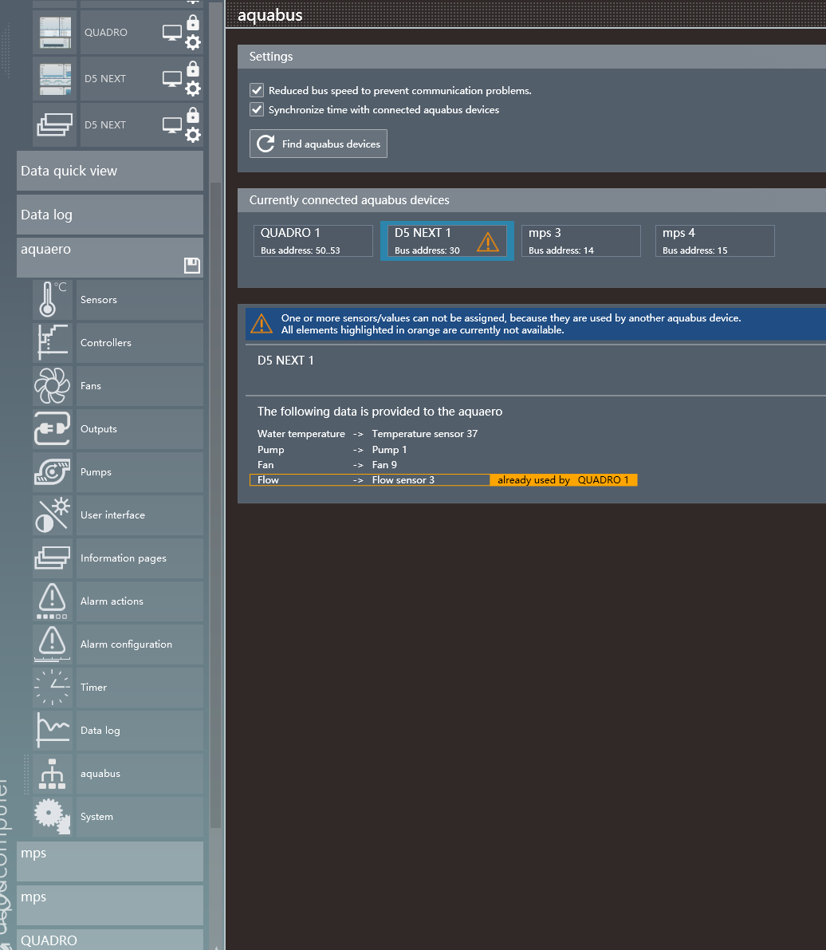Open the Sensors thermometer icon

tap(53, 300)
